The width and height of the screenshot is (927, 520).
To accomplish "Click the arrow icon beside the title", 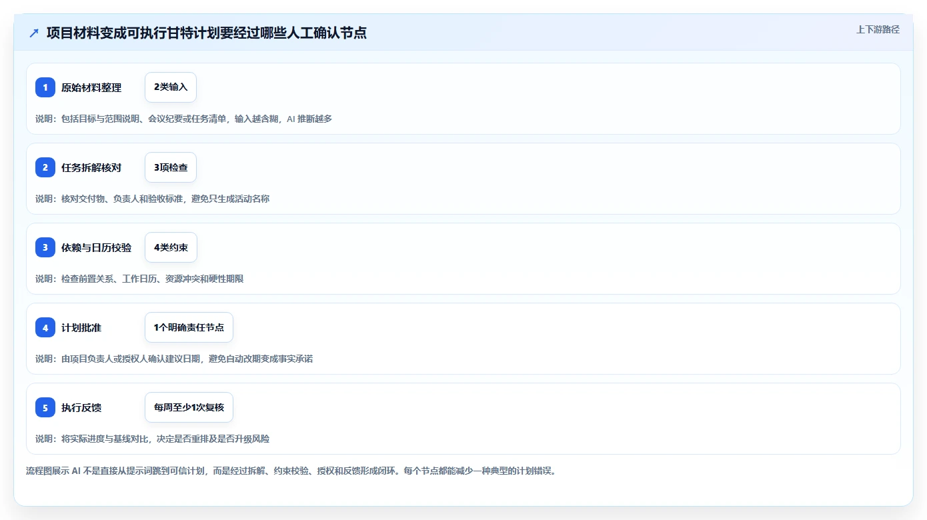I will tap(34, 33).
